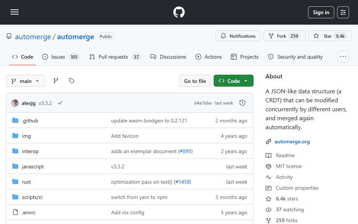Open the automerge repository name link

pos(75,37)
